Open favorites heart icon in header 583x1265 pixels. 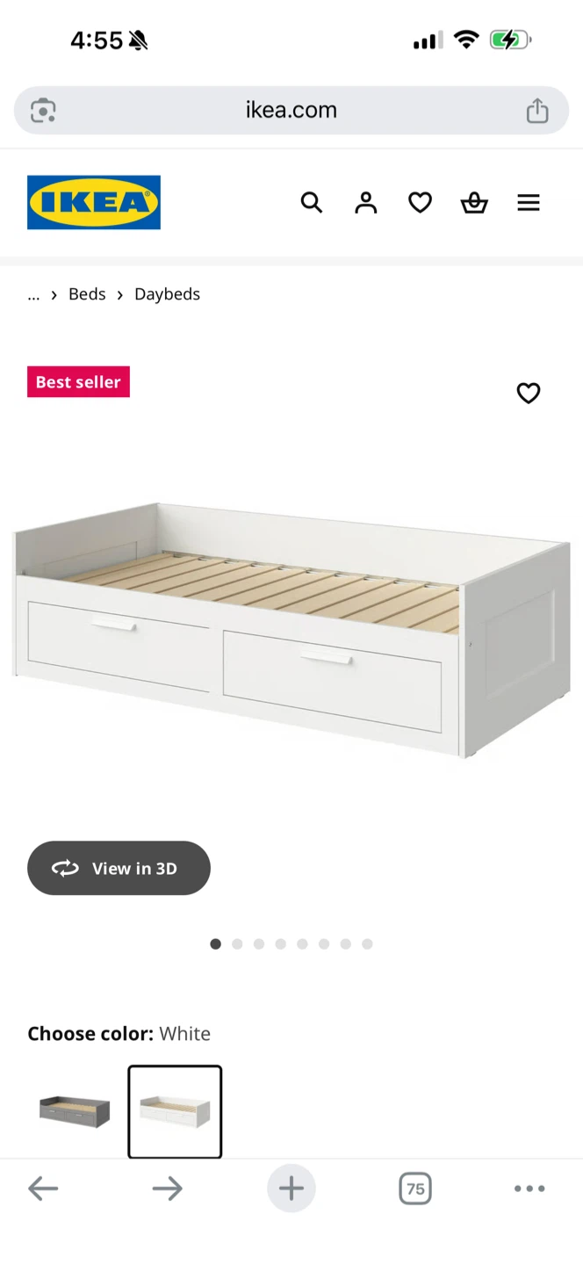[x=421, y=203]
